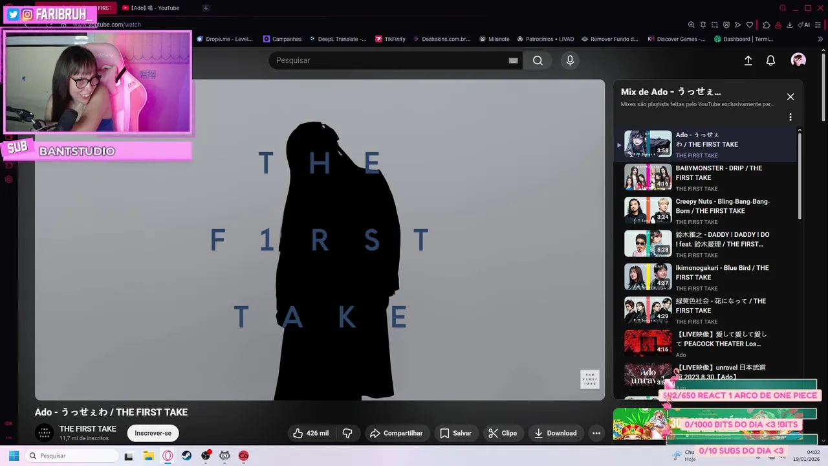Click the playlist panel scrollbar

800,175
